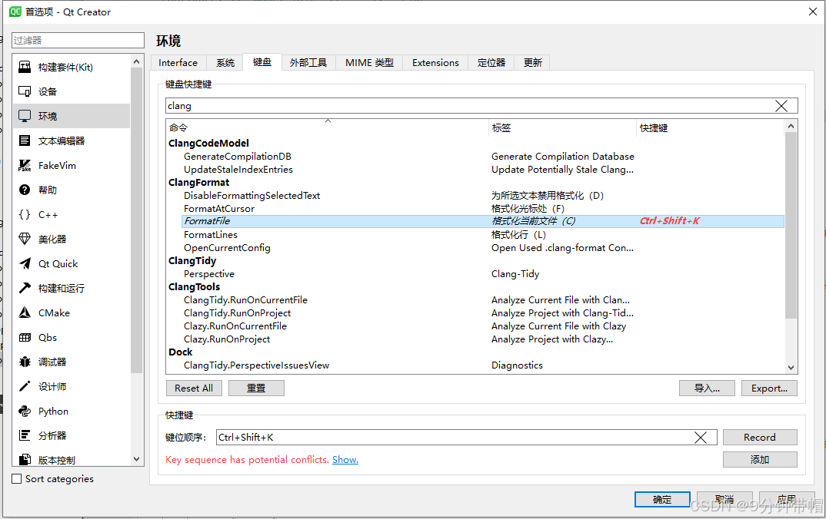Clear the Ctrl+Shift+K key sequence field
This screenshot has width=826, height=519.
pos(700,438)
